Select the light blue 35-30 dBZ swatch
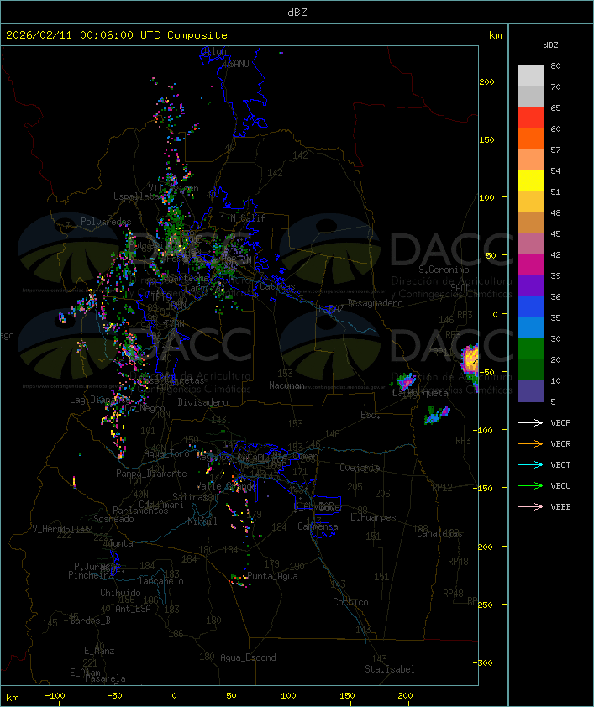The width and height of the screenshot is (594, 707). point(530,327)
